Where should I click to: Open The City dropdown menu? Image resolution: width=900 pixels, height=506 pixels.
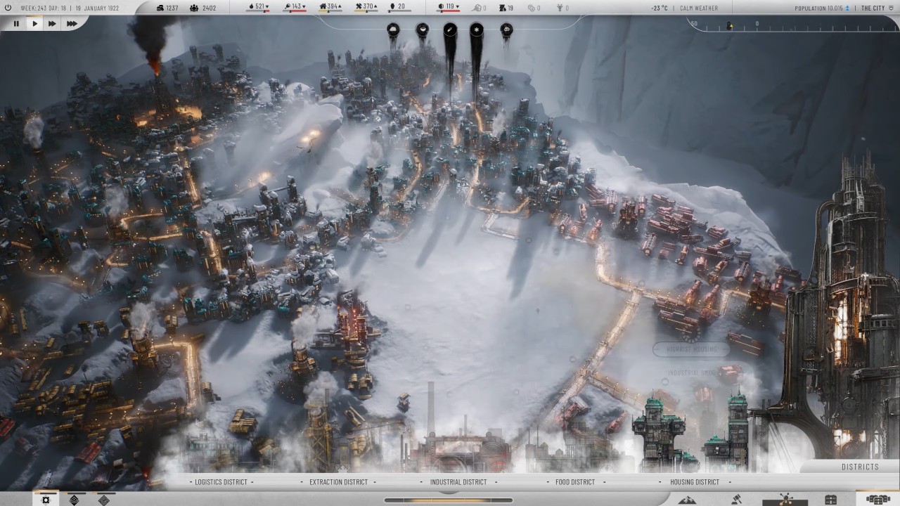click(874, 8)
